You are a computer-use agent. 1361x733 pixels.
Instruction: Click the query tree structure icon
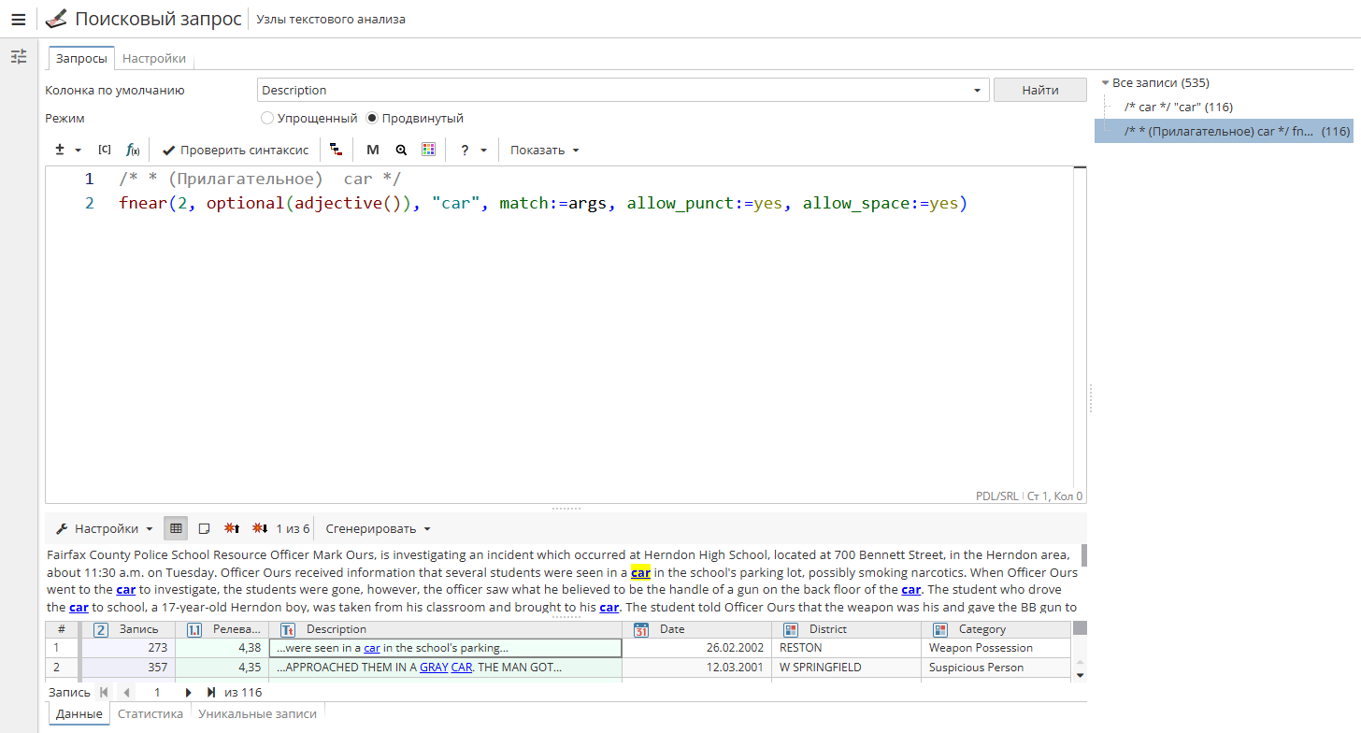[336, 150]
